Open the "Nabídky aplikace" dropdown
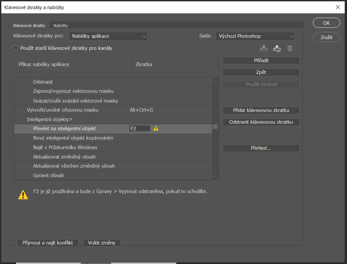Image resolution: width=347 pixels, height=264 pixels. tap(108, 36)
